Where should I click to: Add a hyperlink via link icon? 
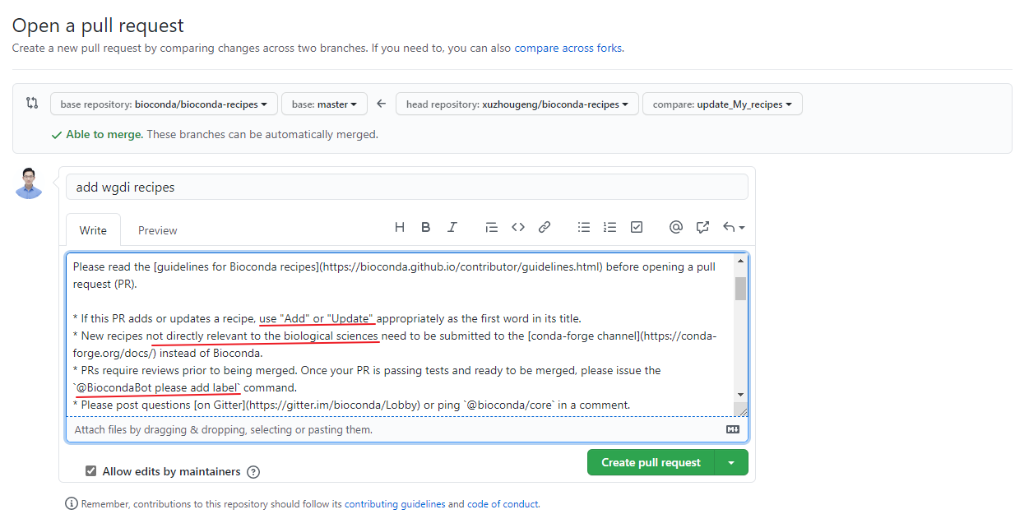click(544, 227)
